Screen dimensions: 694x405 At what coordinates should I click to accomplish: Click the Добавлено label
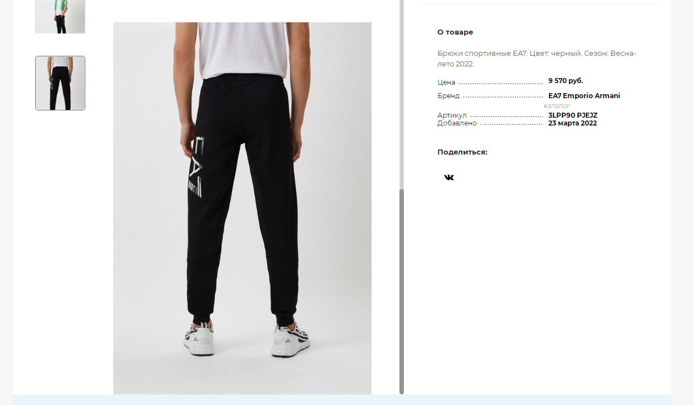(457, 123)
